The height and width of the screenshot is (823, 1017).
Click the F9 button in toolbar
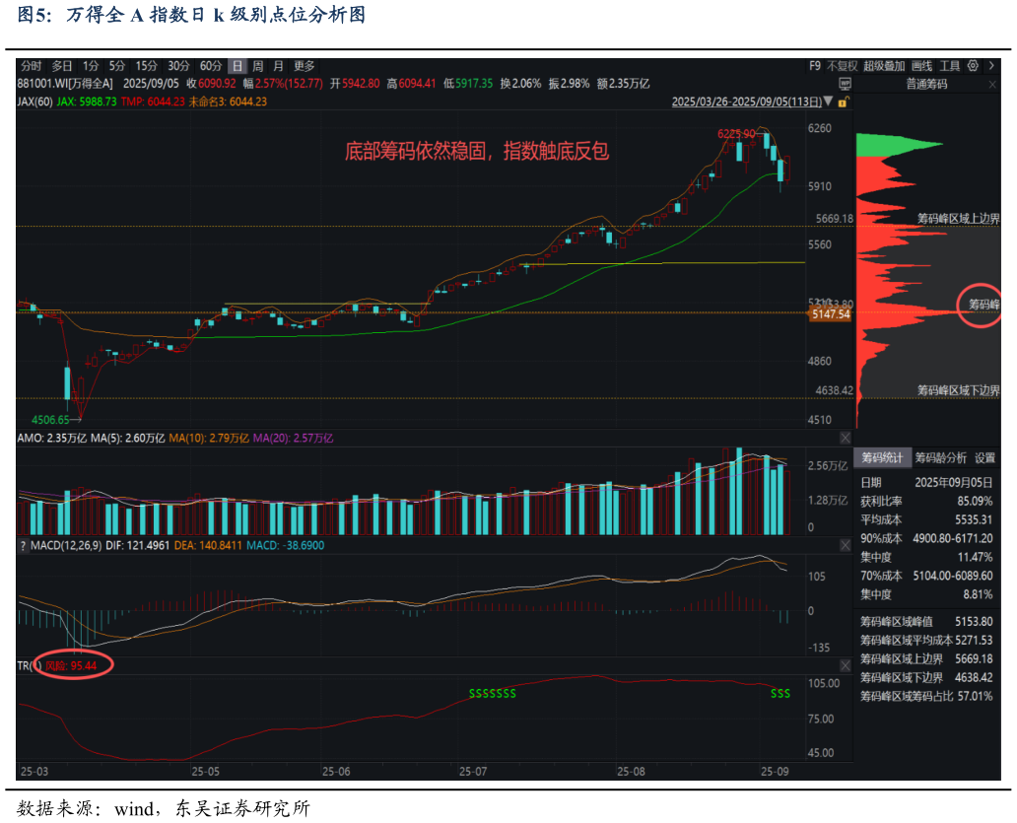point(814,66)
